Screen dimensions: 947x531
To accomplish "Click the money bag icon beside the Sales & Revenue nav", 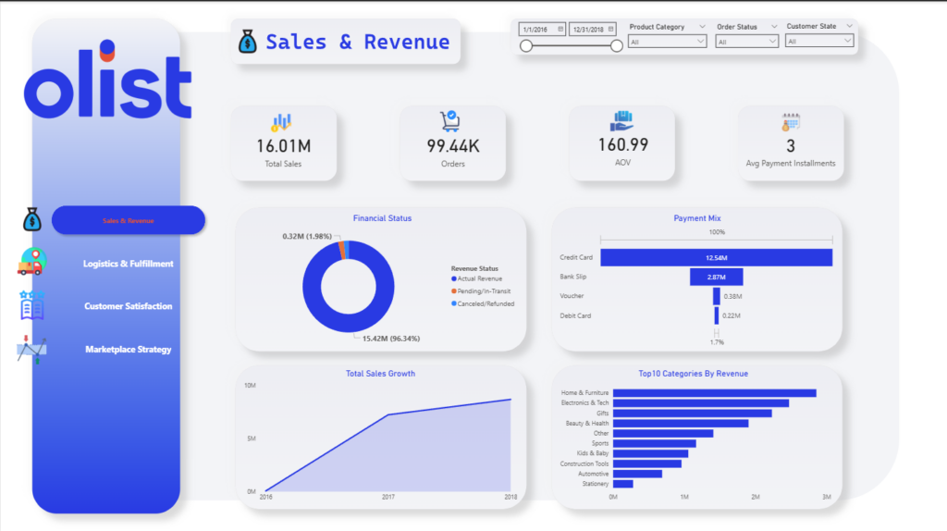I will pyautogui.click(x=32, y=219).
